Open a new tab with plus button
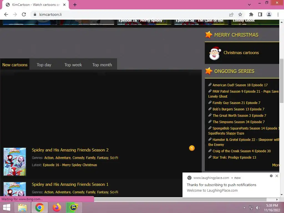Image resolution: width=284 pixels, height=213 pixels. (x=75, y=5)
